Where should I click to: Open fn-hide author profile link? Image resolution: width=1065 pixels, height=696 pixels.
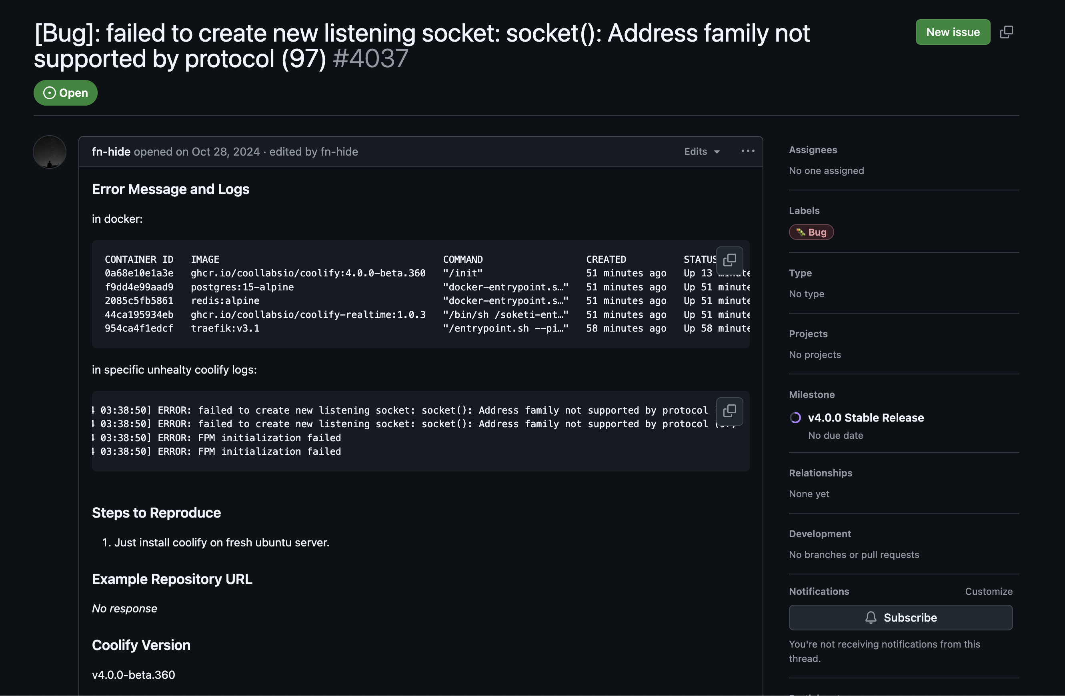[111, 152]
